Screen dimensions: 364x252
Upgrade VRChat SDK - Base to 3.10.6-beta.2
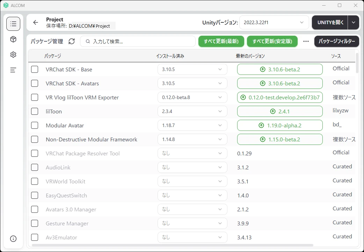pyautogui.click(x=280, y=69)
